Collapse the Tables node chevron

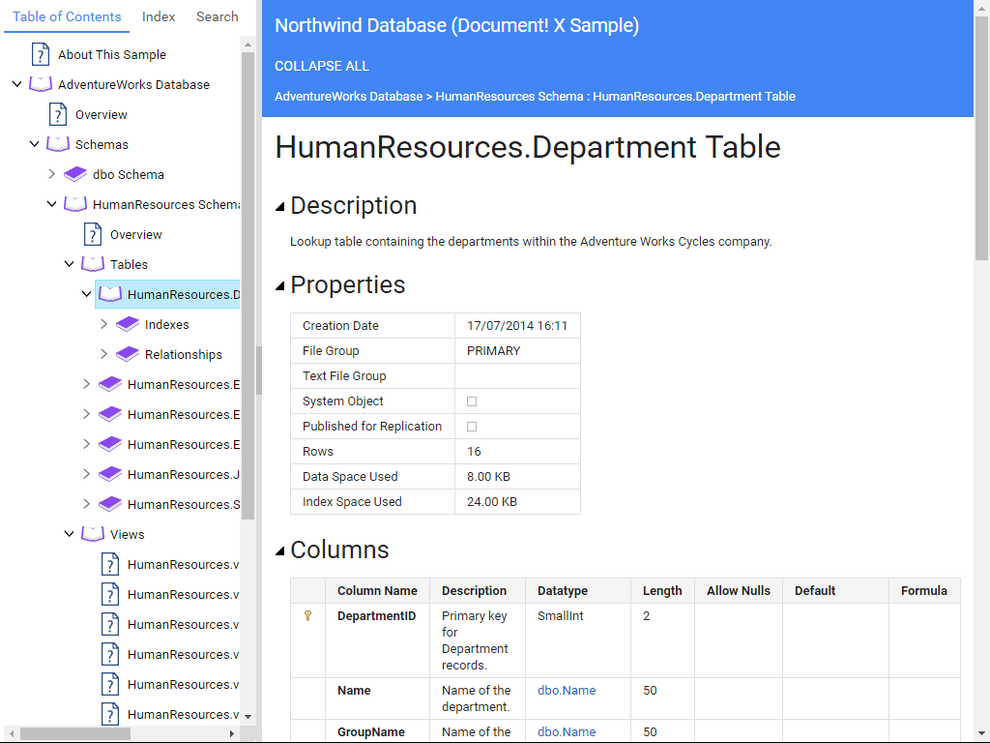[x=70, y=264]
